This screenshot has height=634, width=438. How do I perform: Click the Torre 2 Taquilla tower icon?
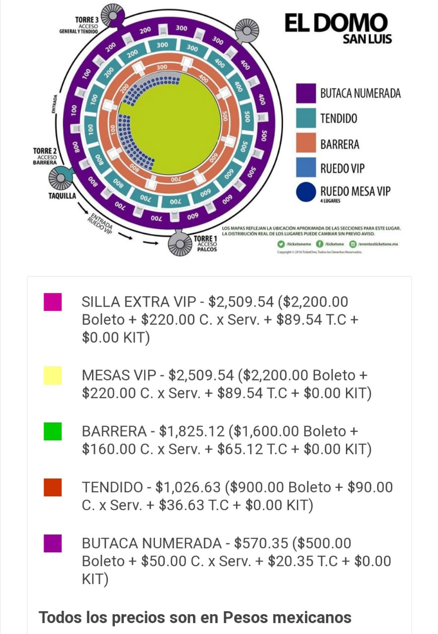[x=61, y=178]
